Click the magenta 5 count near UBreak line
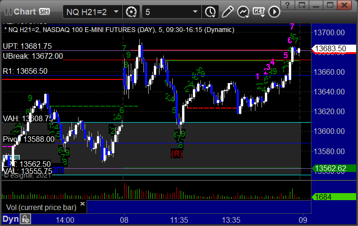 tap(286, 55)
